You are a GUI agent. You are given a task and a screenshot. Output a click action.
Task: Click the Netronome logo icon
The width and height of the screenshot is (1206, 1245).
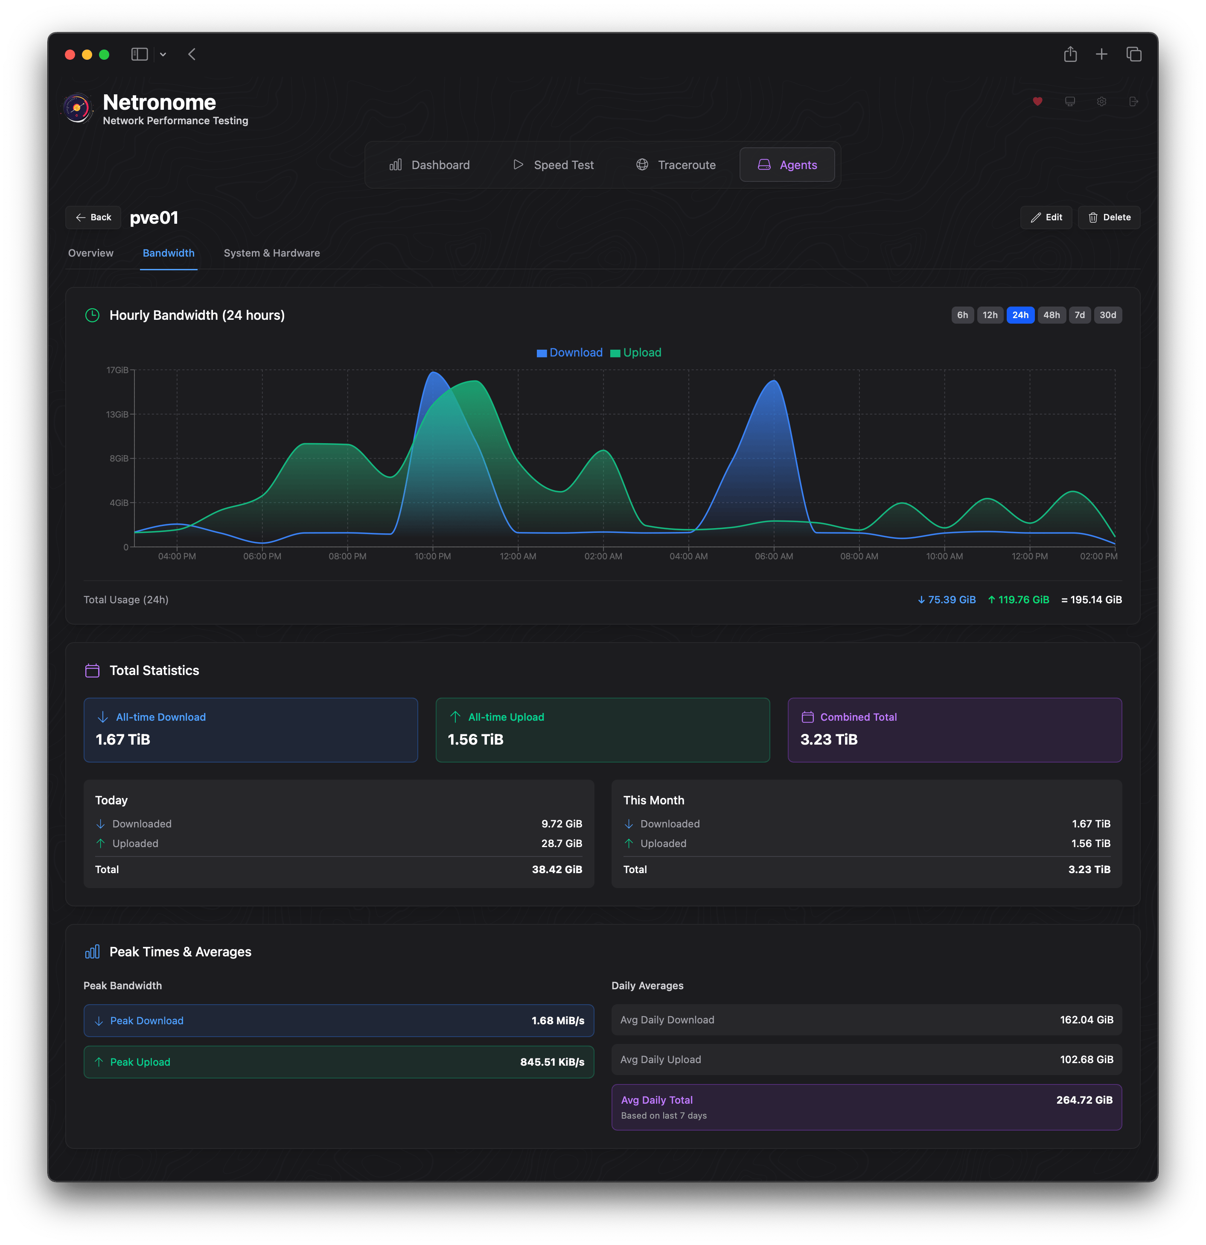[x=77, y=108]
